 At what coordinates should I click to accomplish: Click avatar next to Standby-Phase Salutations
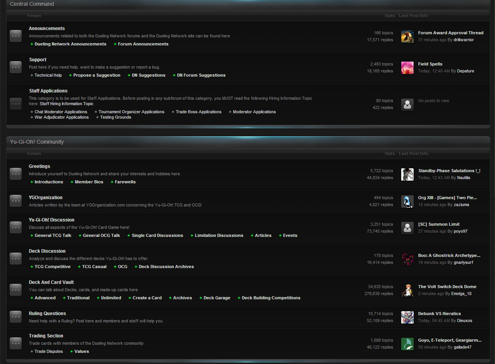pos(407,174)
